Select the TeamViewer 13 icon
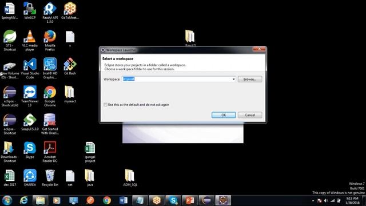This screenshot has width=366, height=206. (x=30, y=96)
